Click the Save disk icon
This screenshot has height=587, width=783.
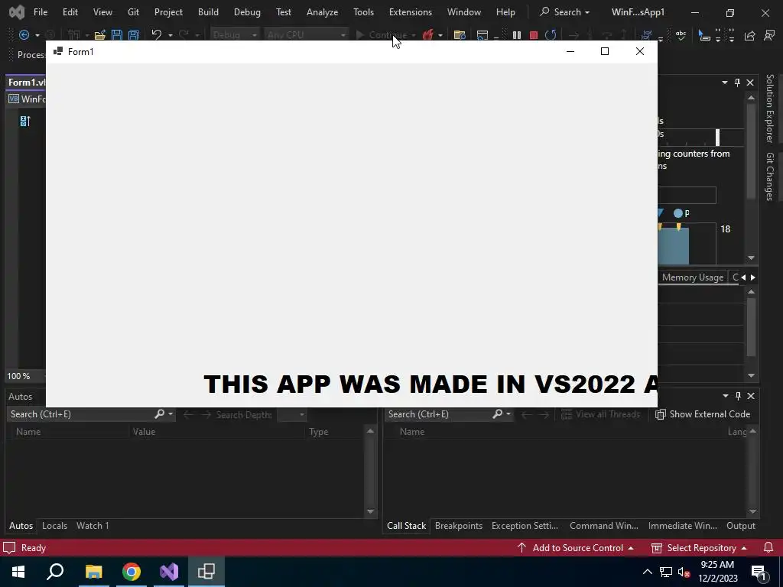117,35
